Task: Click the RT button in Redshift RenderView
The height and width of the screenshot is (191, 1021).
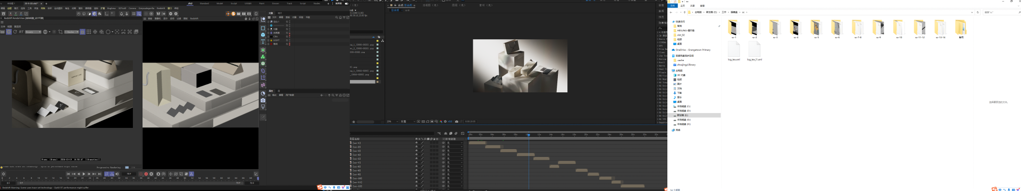Action: tap(21, 32)
